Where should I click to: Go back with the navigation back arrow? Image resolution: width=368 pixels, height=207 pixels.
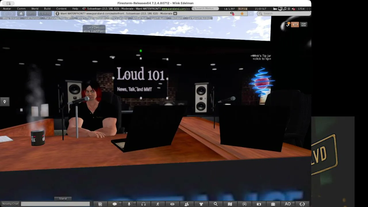click(x=5, y=14)
